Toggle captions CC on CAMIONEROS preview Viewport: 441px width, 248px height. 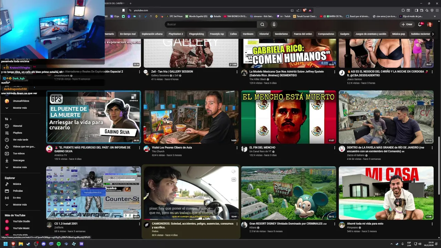tap(234, 179)
